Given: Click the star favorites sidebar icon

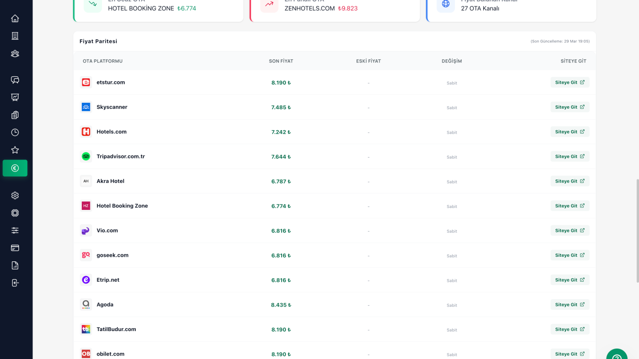Looking at the screenshot, I should (x=15, y=150).
